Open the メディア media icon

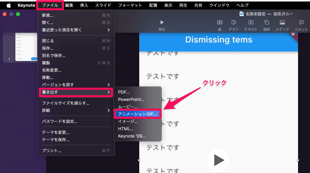tap(282, 22)
